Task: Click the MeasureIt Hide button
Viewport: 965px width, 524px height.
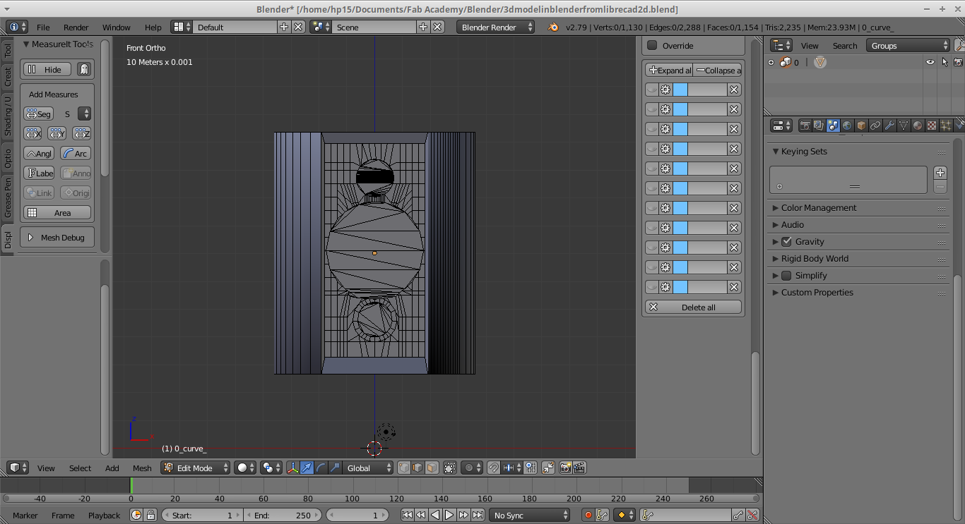Action: coord(47,69)
